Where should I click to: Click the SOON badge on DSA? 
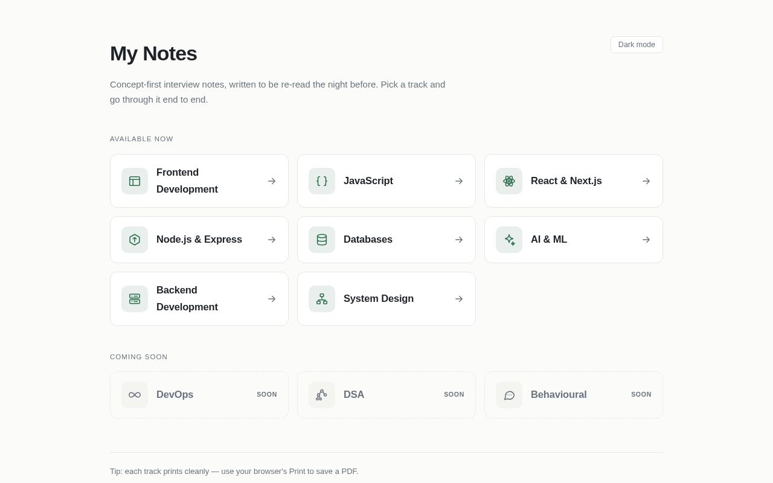coord(454,395)
